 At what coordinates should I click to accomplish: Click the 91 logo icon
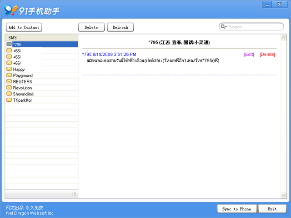pos(11,10)
